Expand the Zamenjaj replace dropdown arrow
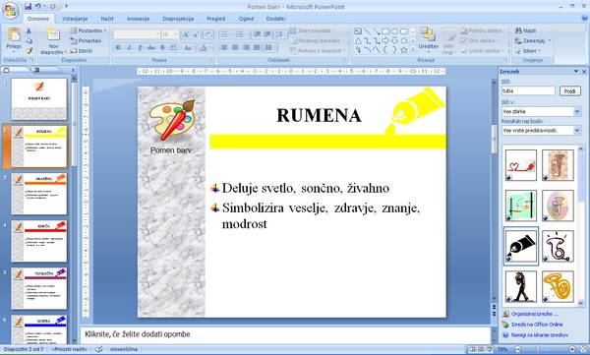The width and height of the screenshot is (590, 355). [550, 40]
